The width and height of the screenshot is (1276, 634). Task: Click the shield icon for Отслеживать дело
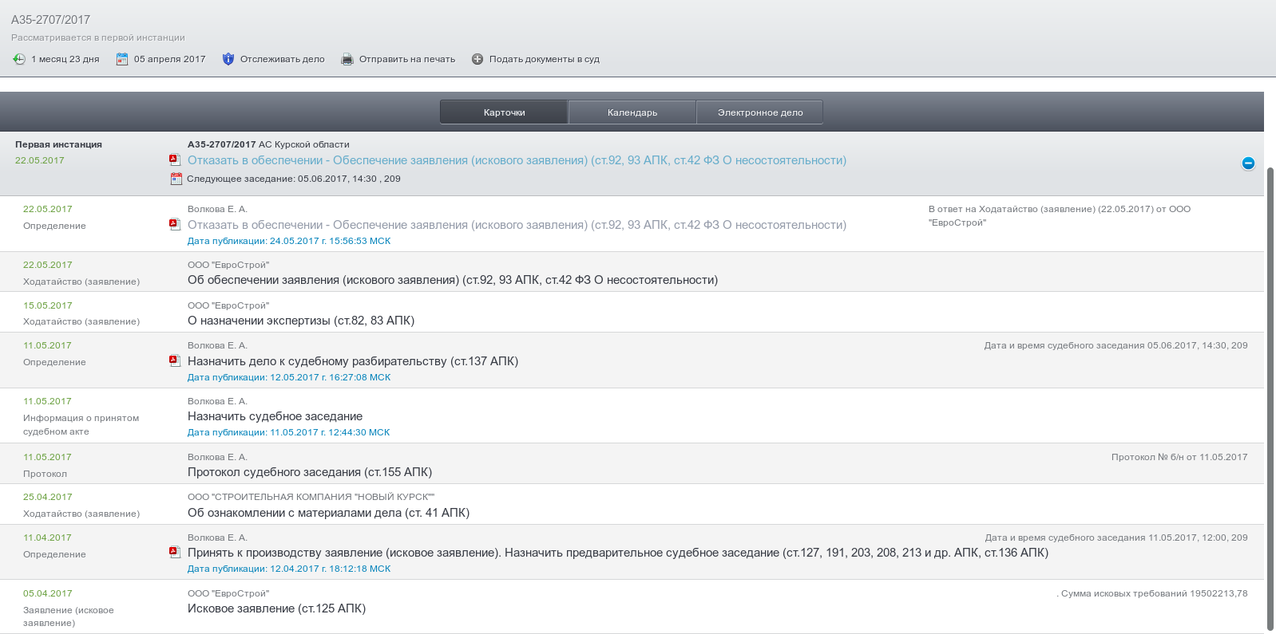point(228,59)
